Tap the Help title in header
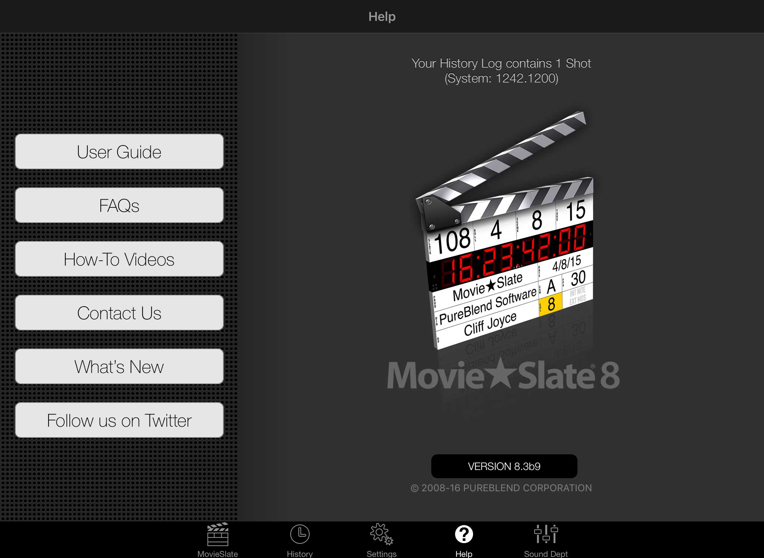The image size is (764, 558). click(x=382, y=16)
